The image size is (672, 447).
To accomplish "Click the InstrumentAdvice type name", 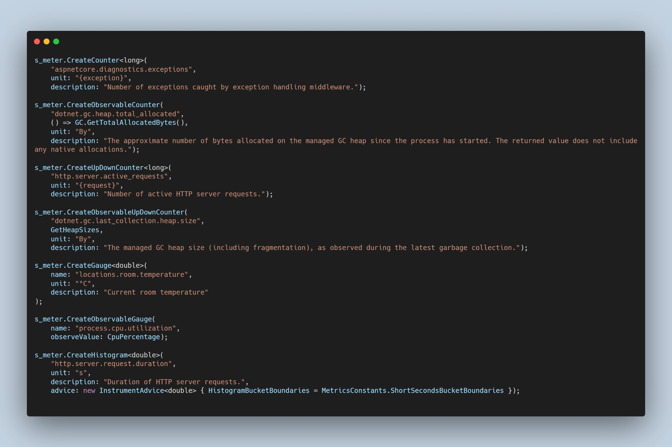I will [x=131, y=391].
